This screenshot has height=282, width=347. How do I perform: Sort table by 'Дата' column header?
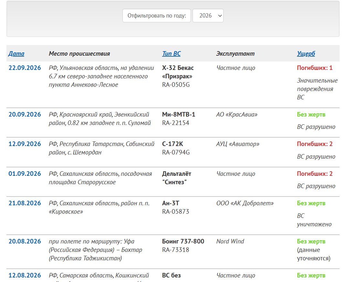click(x=16, y=54)
